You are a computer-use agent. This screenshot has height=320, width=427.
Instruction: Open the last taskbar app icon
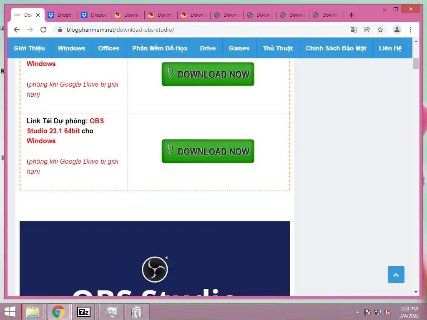[x=136, y=312]
